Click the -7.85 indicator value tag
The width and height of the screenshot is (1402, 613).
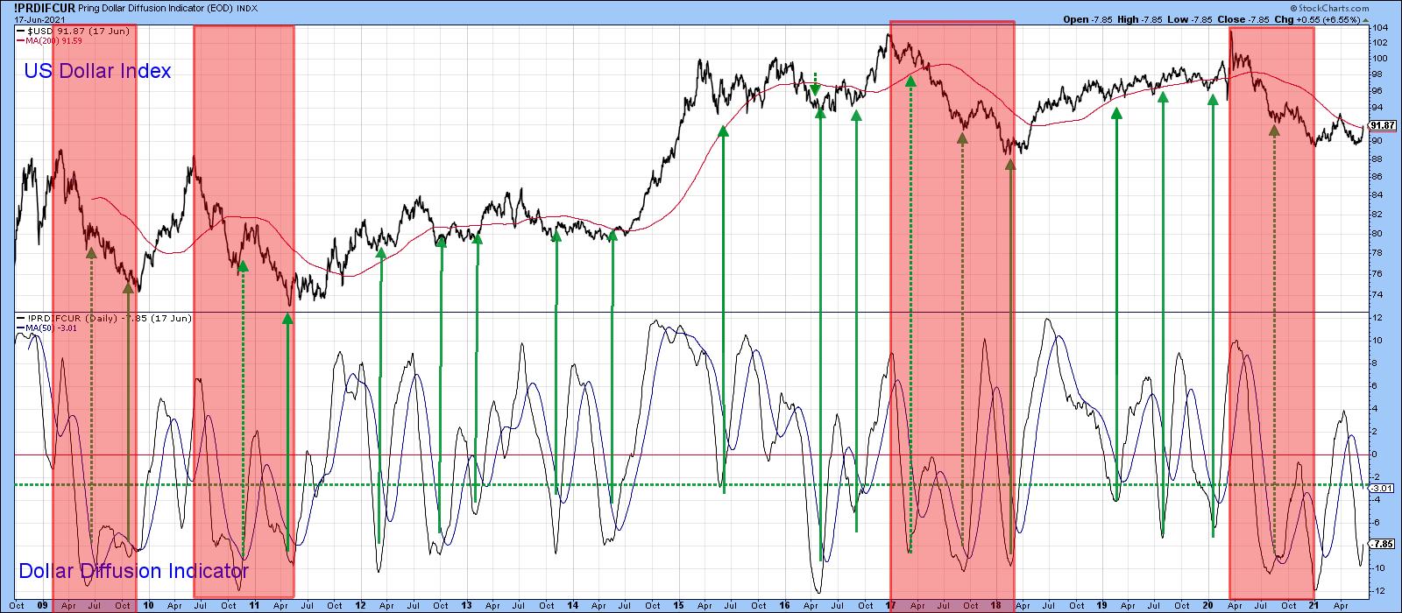tap(1382, 544)
